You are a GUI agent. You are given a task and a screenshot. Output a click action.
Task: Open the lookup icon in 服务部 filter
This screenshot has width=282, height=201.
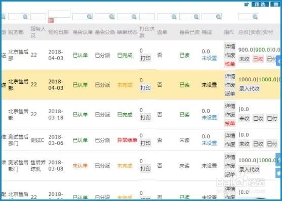pyautogui.click(x=25, y=17)
